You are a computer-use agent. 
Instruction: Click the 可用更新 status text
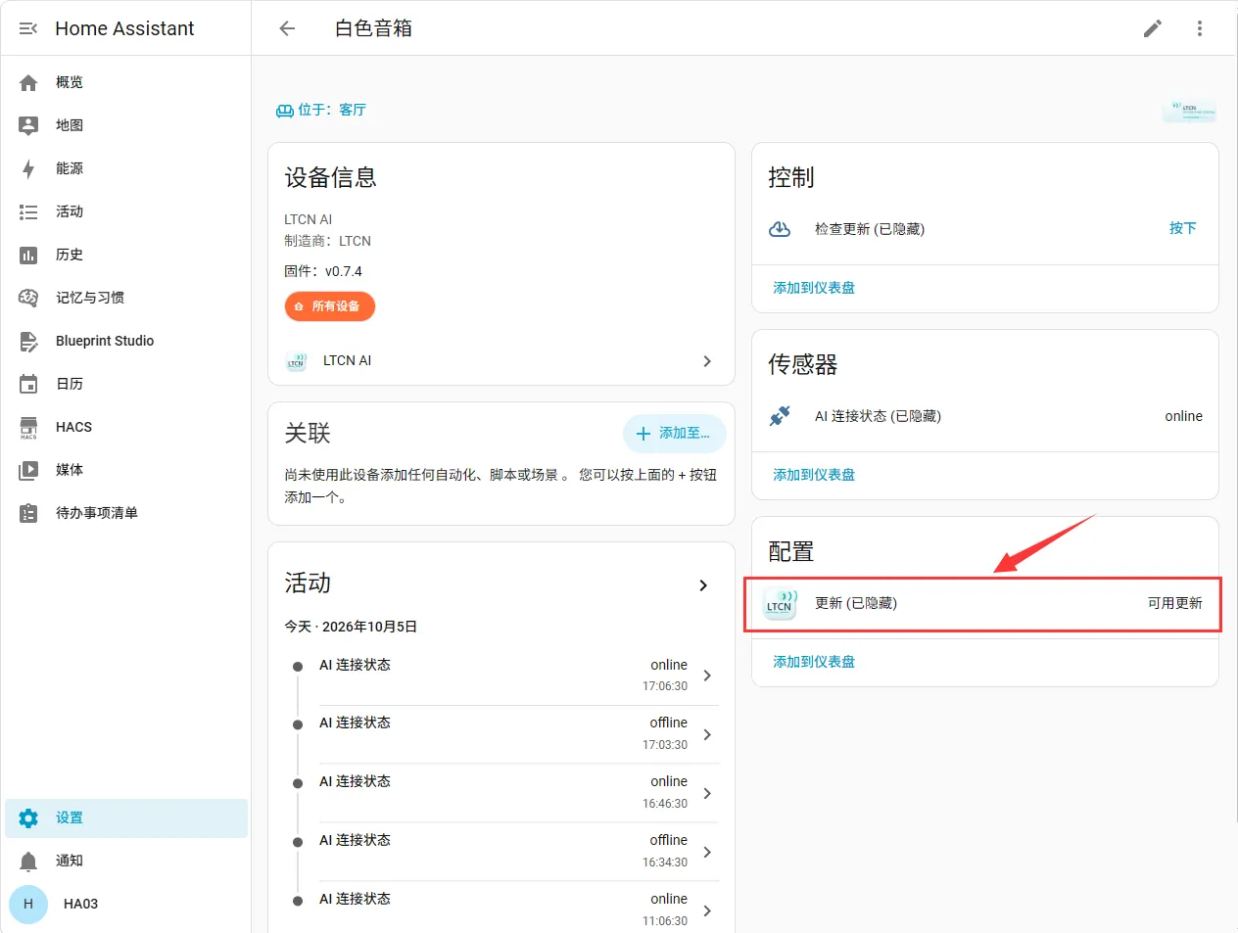(1175, 603)
